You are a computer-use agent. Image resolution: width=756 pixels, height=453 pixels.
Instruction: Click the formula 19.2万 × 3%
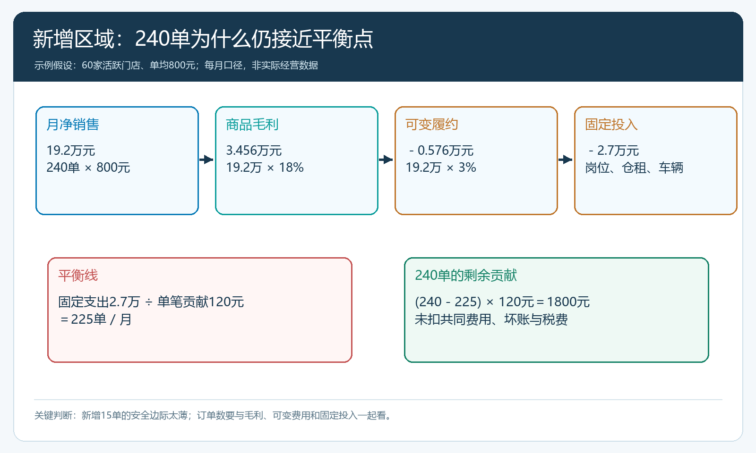(x=441, y=168)
